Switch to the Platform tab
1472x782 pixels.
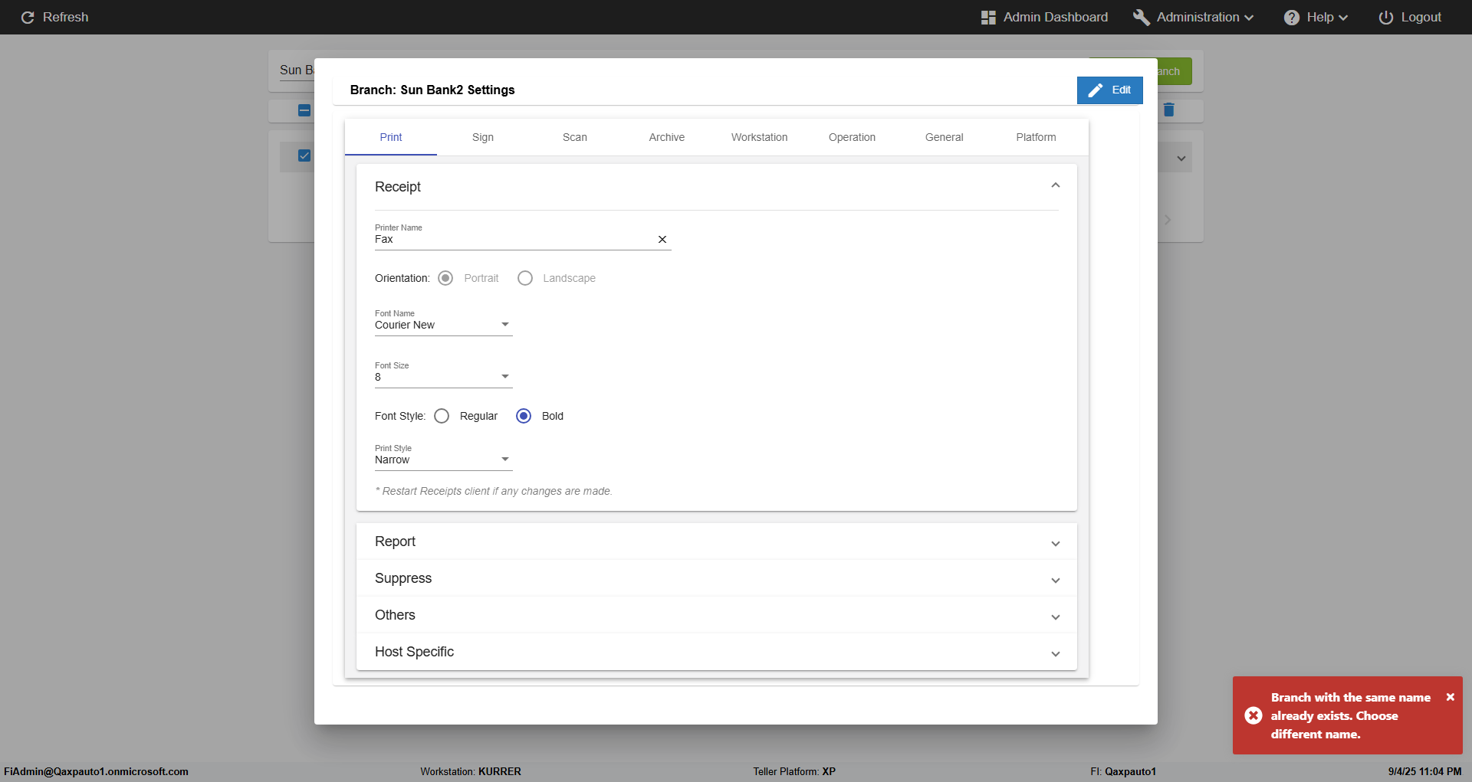pyautogui.click(x=1036, y=137)
